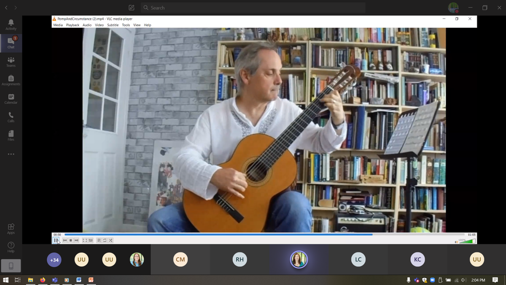Skip to previous media in VLC
This screenshot has height=285, width=506.
(65, 240)
